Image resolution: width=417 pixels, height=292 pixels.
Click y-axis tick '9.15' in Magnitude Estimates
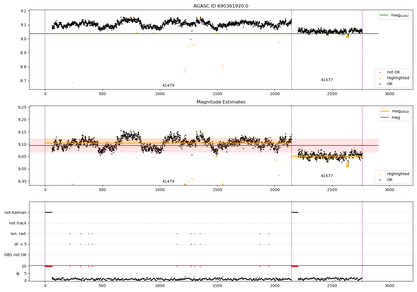(x=22, y=132)
